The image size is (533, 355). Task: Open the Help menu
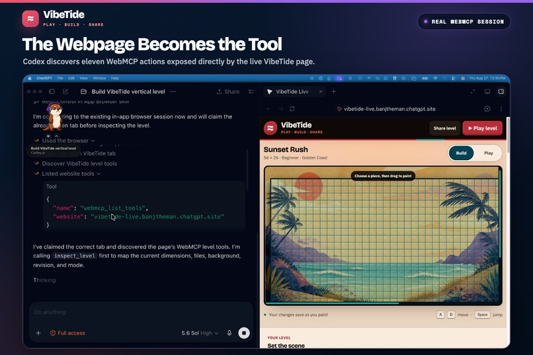[115, 78]
